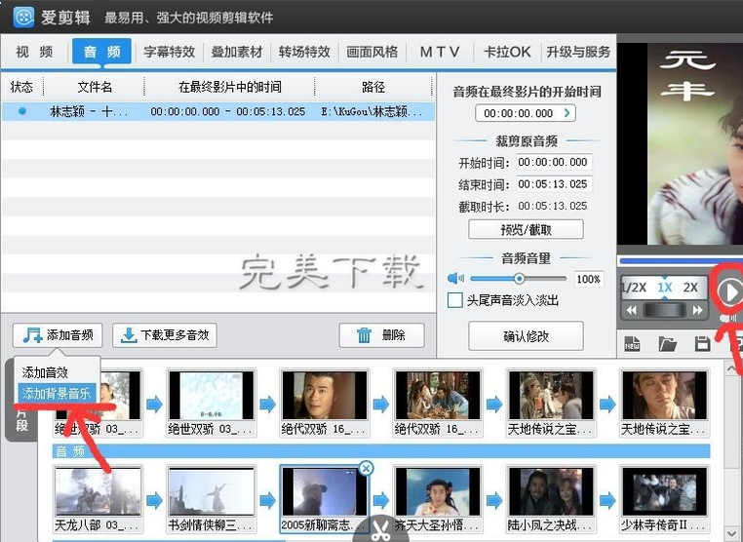743x542 pixels.
Task: Remove the selected clip via its X icon
Action: (366, 469)
